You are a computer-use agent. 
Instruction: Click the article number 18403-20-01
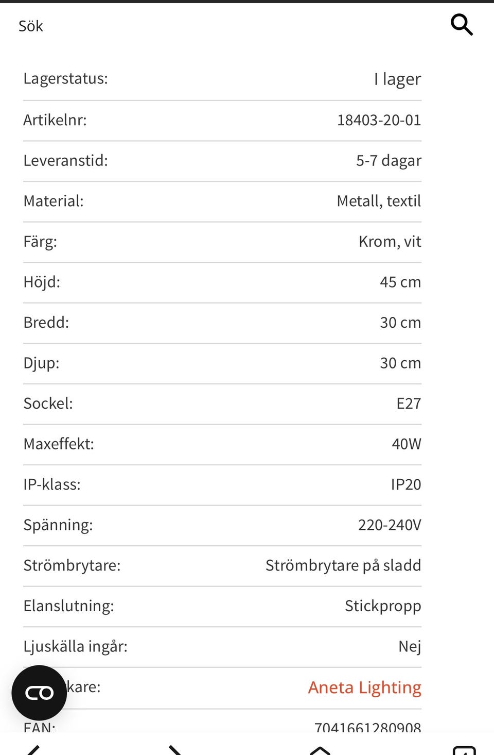379,120
